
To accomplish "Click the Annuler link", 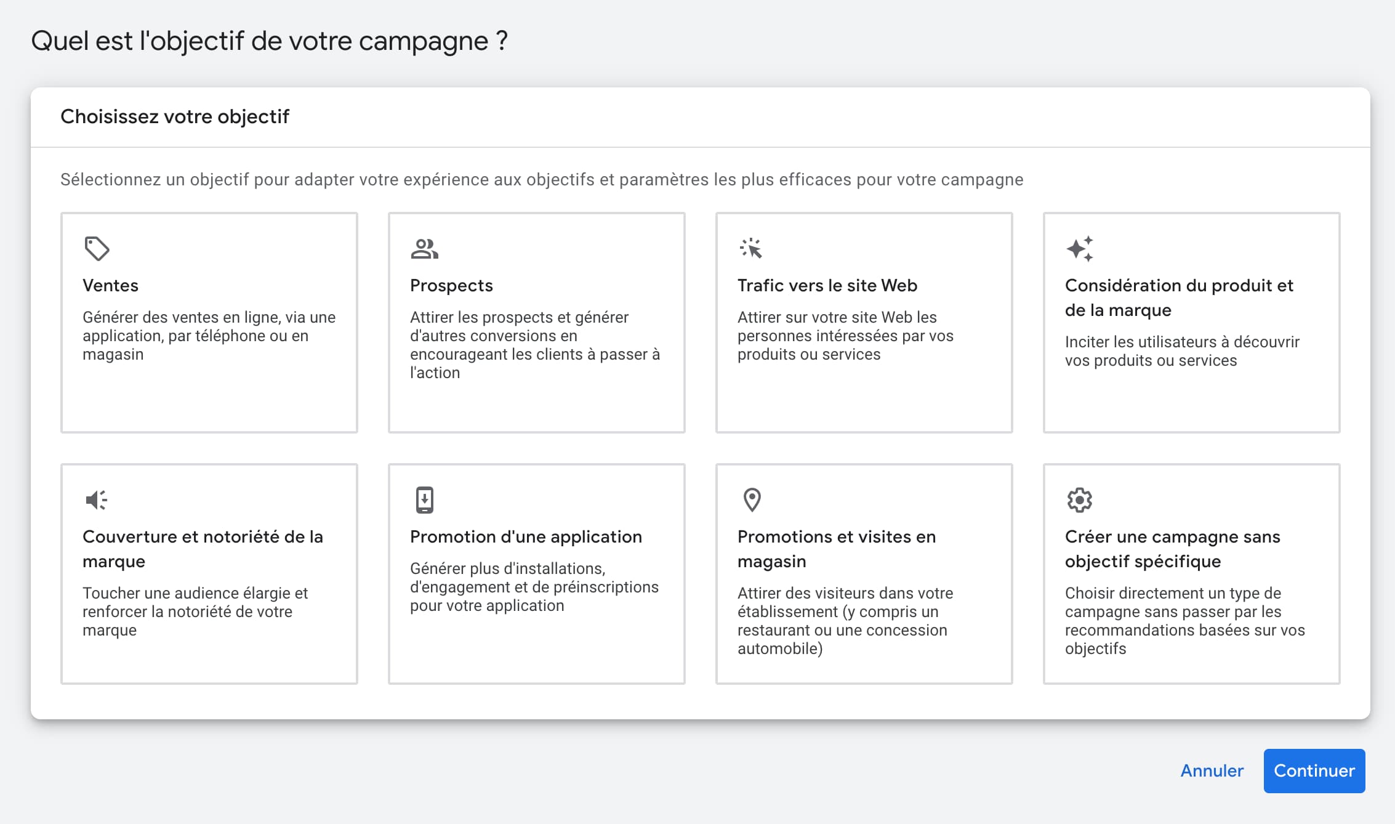I will pyautogui.click(x=1212, y=770).
